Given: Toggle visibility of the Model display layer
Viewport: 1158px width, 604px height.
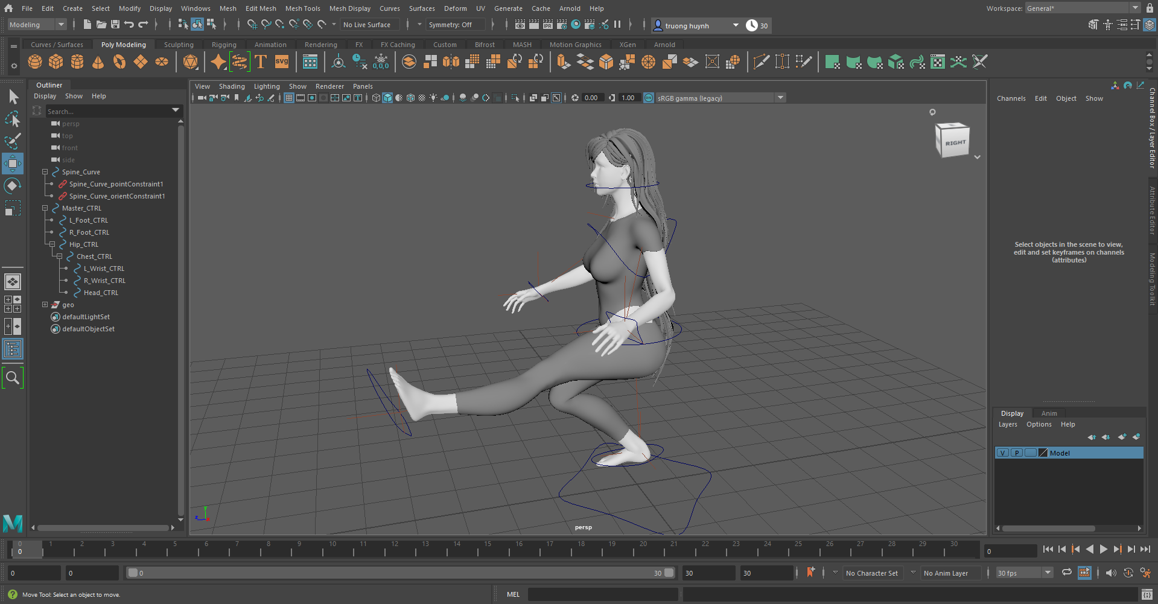Looking at the screenshot, I should 1002,453.
